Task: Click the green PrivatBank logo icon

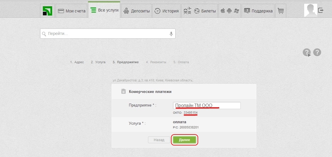Action: (47, 11)
